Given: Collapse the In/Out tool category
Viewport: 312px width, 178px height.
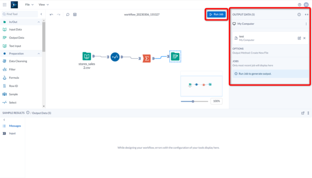Looking at the screenshot, I should click(39, 22).
